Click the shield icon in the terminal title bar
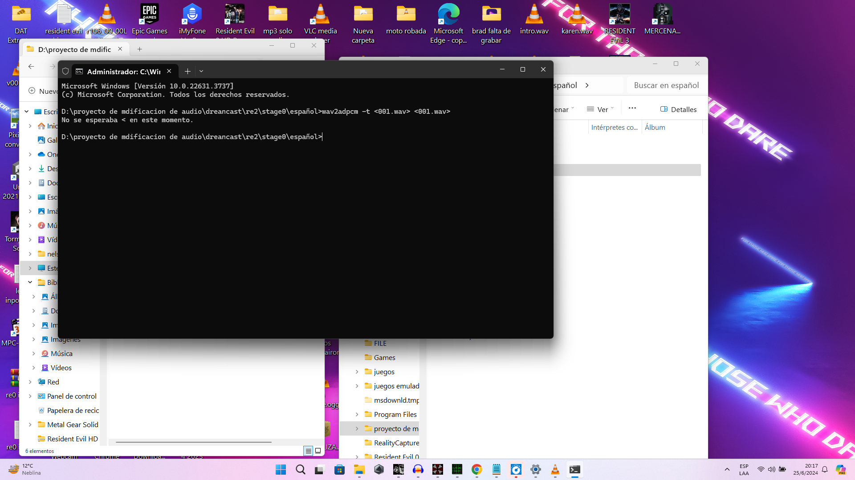The height and width of the screenshot is (480, 855). click(x=65, y=71)
